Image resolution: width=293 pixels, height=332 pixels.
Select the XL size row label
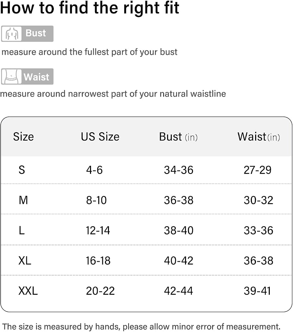[25, 261]
